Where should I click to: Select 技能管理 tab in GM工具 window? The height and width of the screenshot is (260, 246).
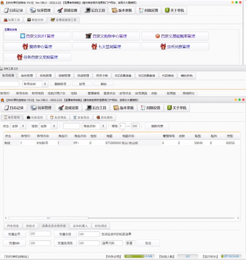pyautogui.click(x=65, y=76)
